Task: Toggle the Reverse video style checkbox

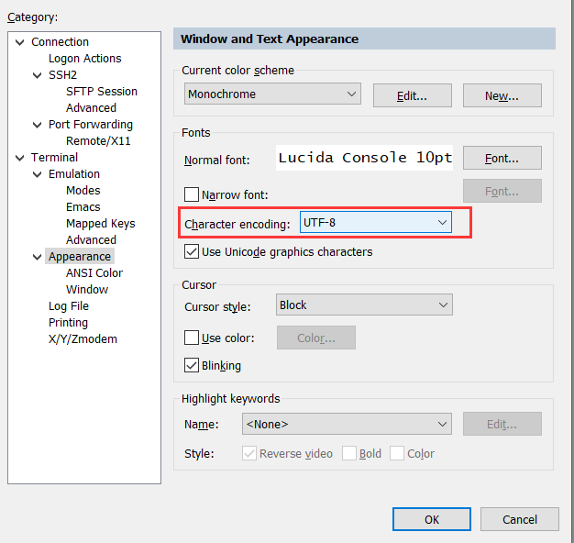Action: click(248, 453)
